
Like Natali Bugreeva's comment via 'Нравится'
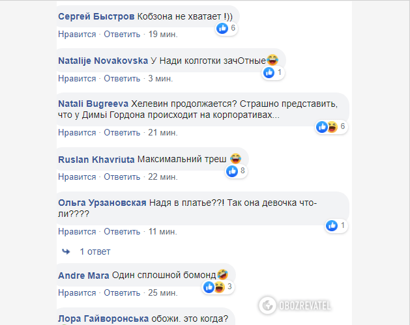(77, 132)
